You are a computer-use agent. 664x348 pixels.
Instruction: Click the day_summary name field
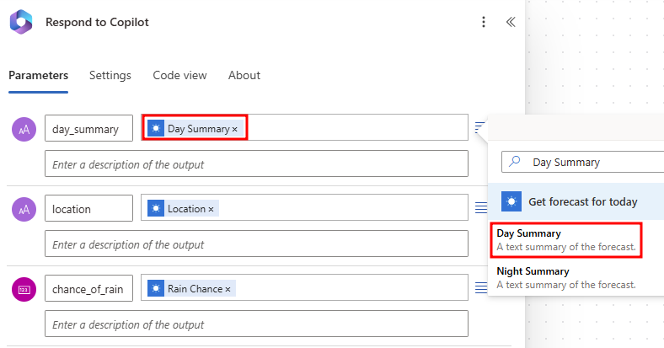coord(88,128)
